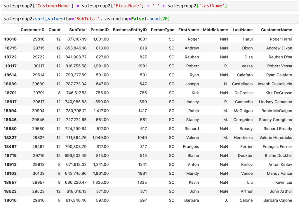299x205 pixels.
Task: Select row index 18616
Action: coord(10,200)
